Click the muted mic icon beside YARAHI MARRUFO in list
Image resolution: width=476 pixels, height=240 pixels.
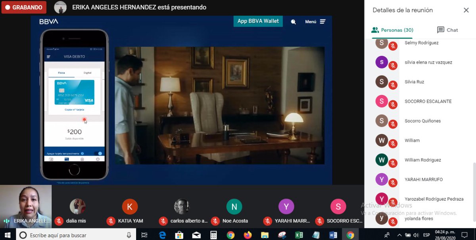point(393,183)
